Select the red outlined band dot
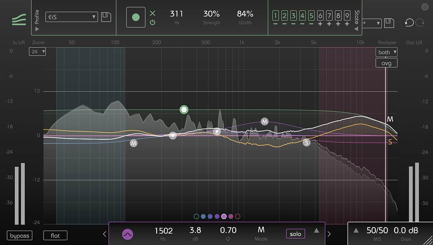Screen dimensions: 433x245 238,216
